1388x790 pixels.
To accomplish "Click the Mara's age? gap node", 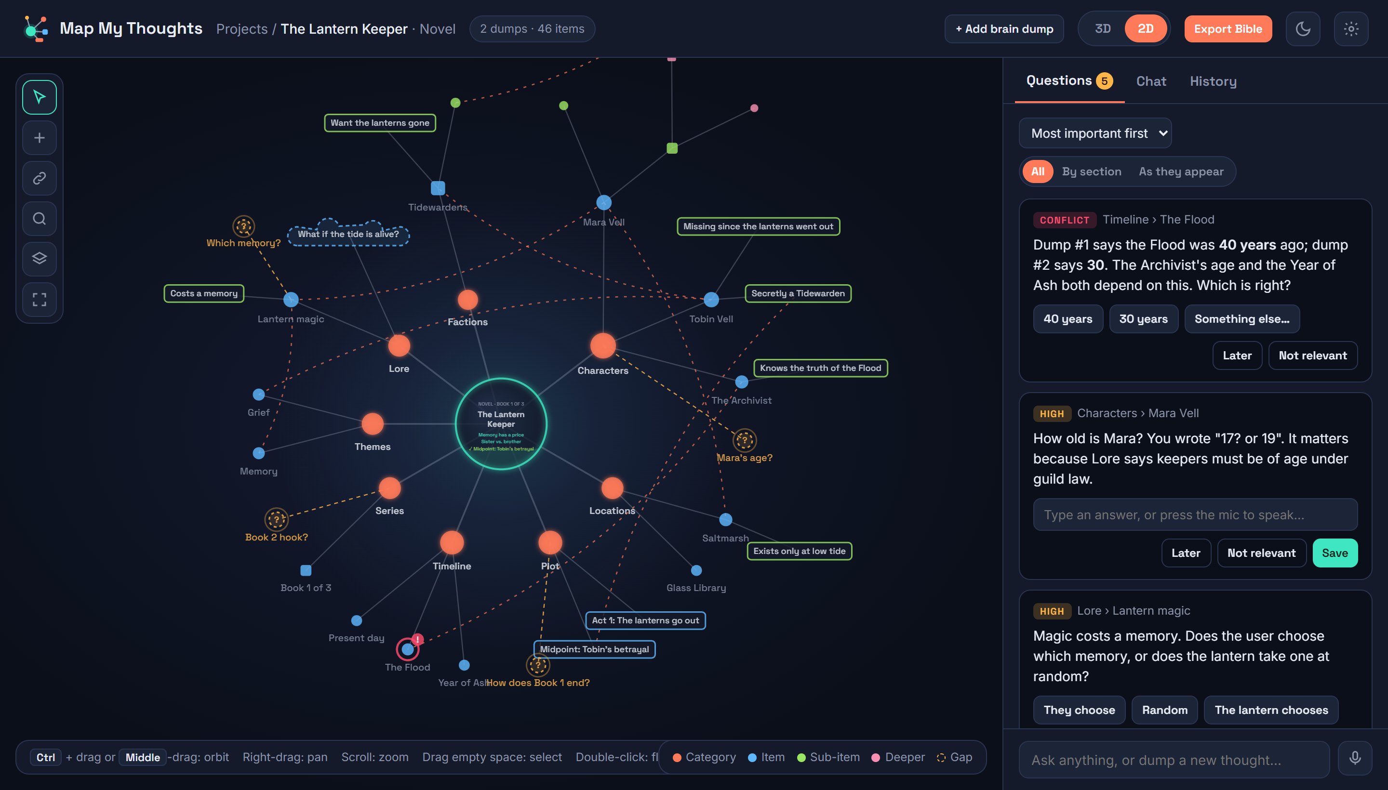I will (744, 441).
